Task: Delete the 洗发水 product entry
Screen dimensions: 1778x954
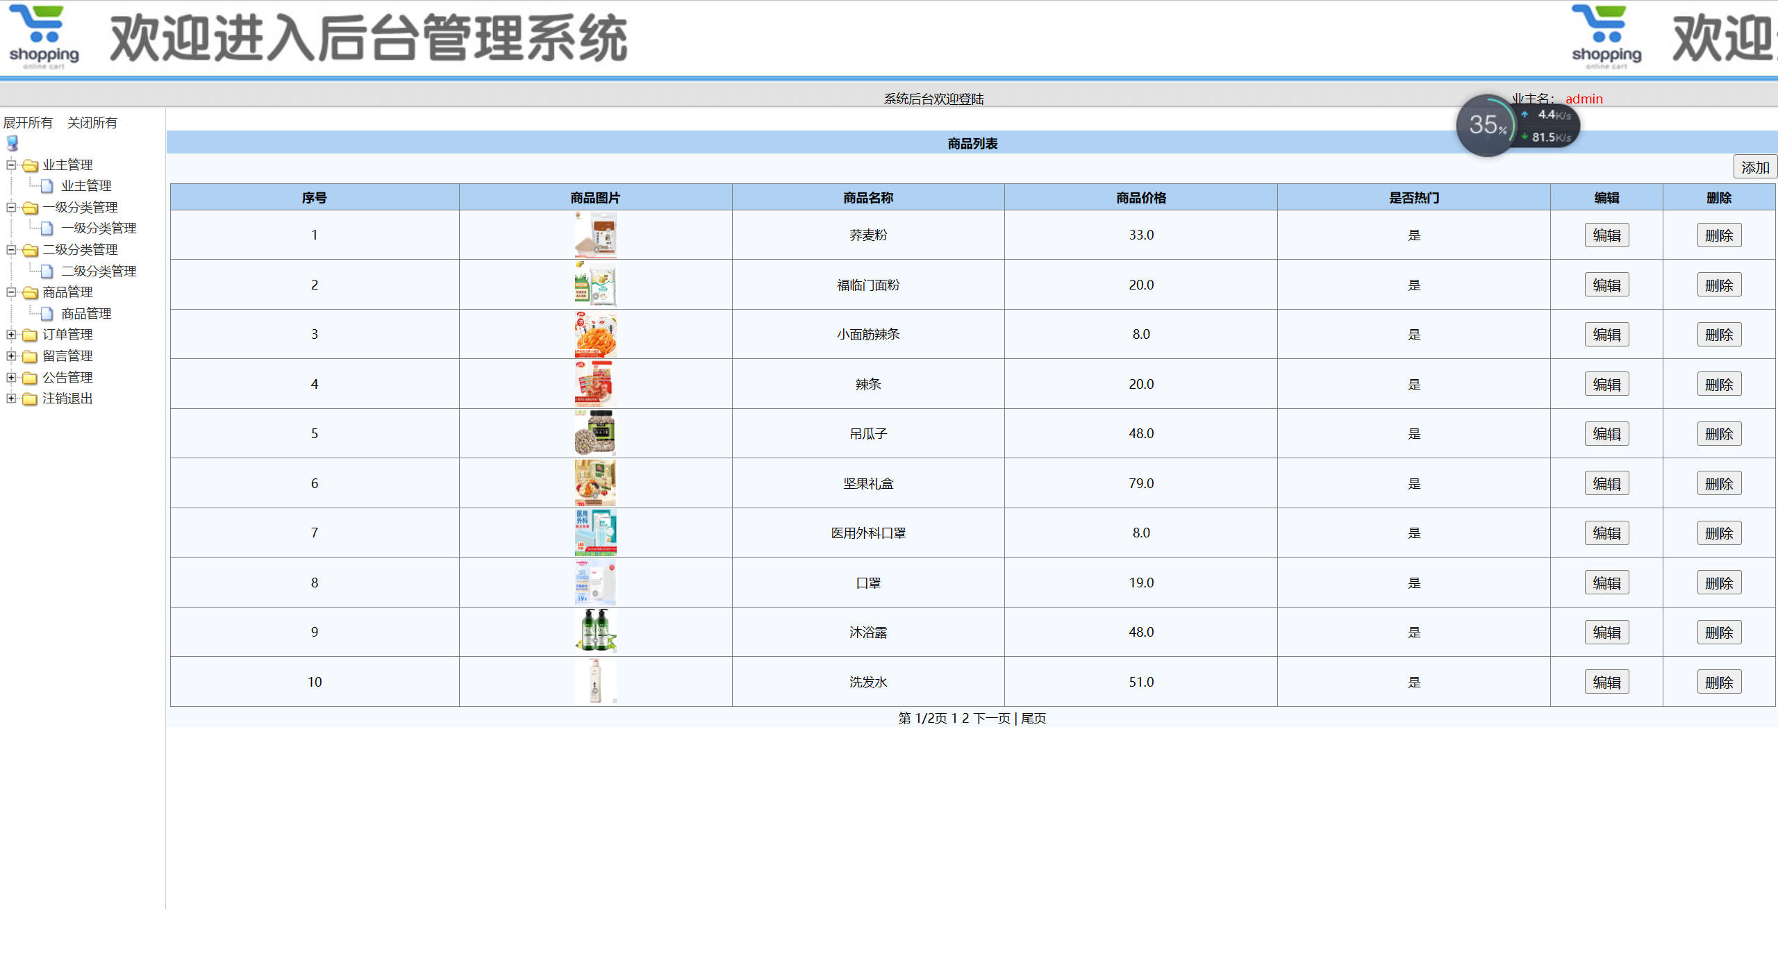Action: [1718, 681]
